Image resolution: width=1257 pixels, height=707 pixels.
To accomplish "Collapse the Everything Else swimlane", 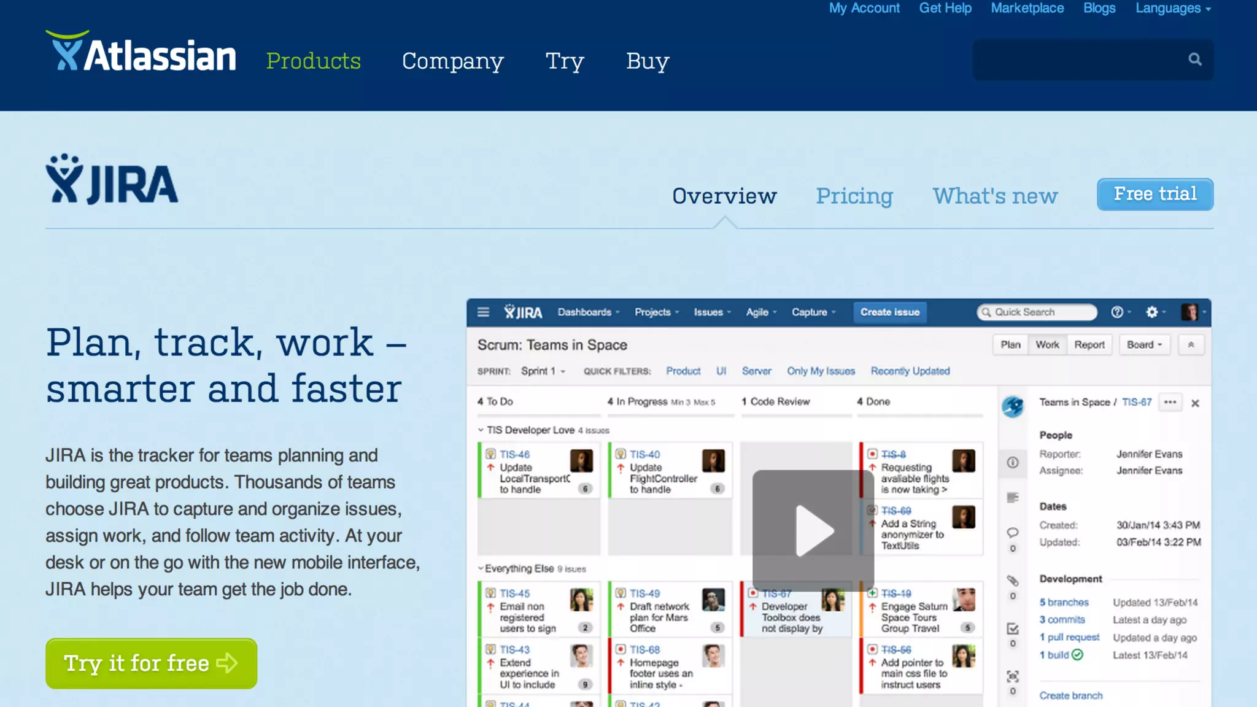I will point(481,569).
